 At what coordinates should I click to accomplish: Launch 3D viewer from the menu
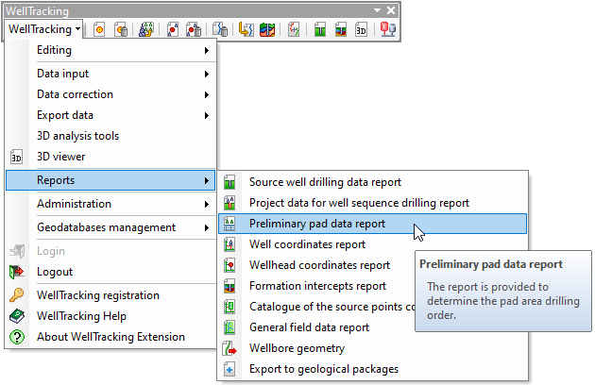click(x=110, y=157)
